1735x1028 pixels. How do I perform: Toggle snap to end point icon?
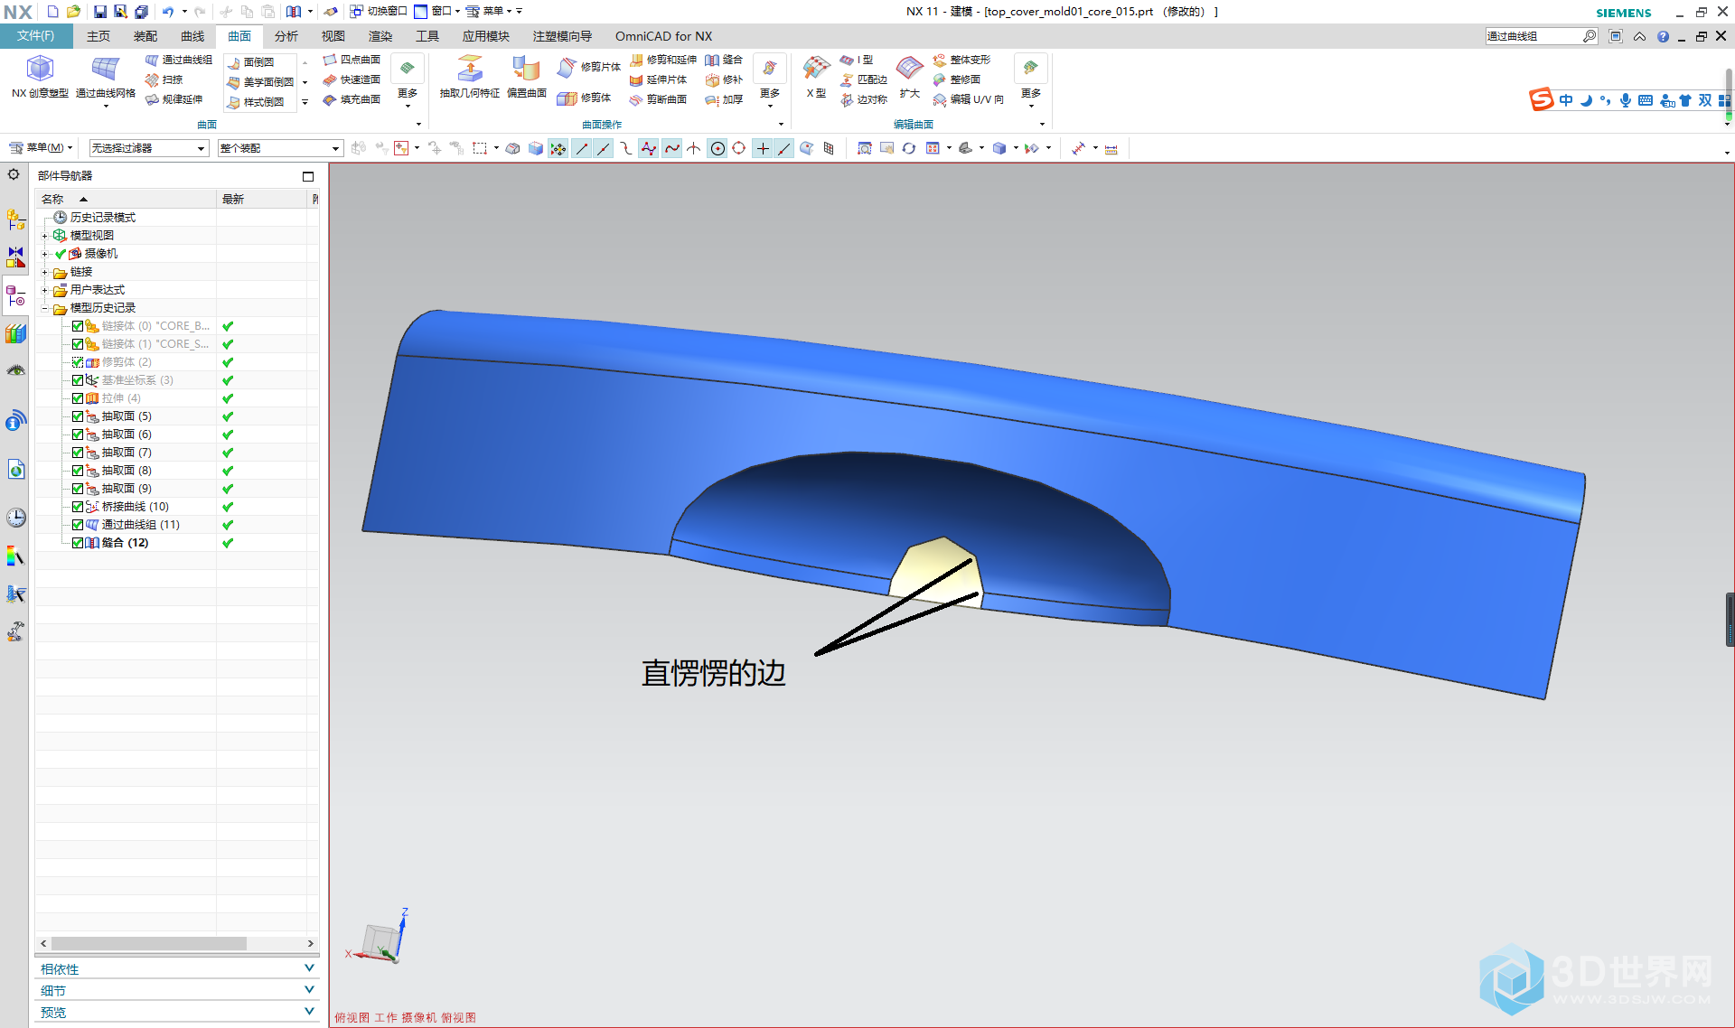pyautogui.click(x=582, y=149)
